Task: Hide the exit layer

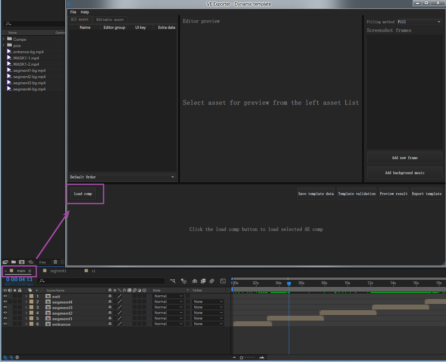Action: click(x=5, y=296)
